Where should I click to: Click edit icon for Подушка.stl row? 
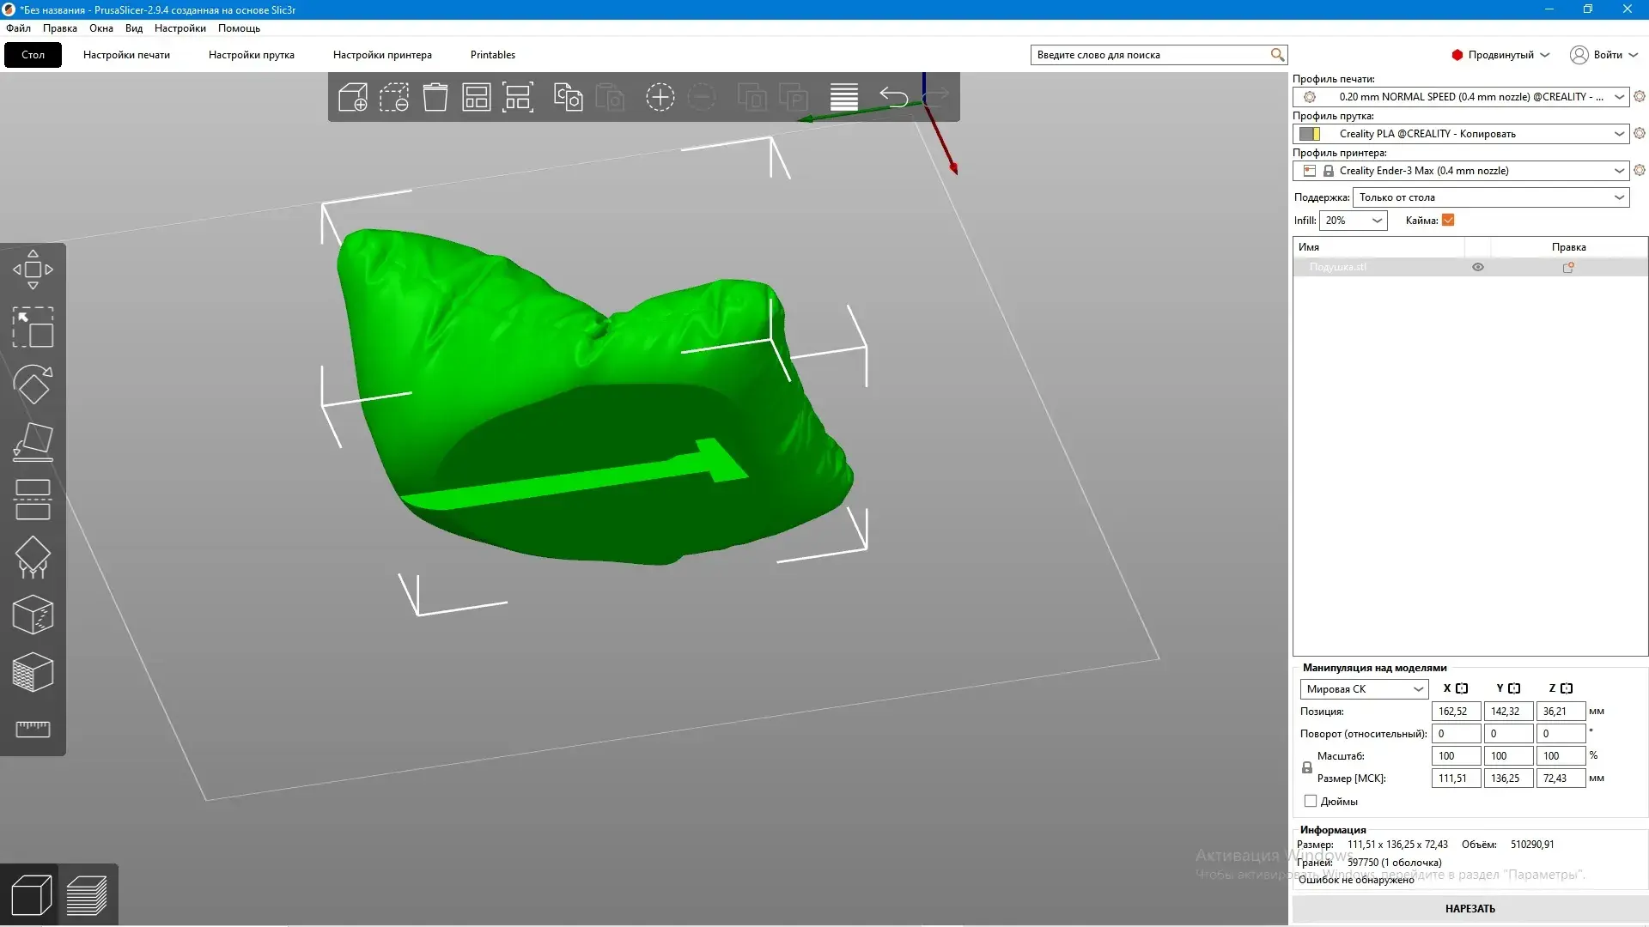coord(1568,267)
